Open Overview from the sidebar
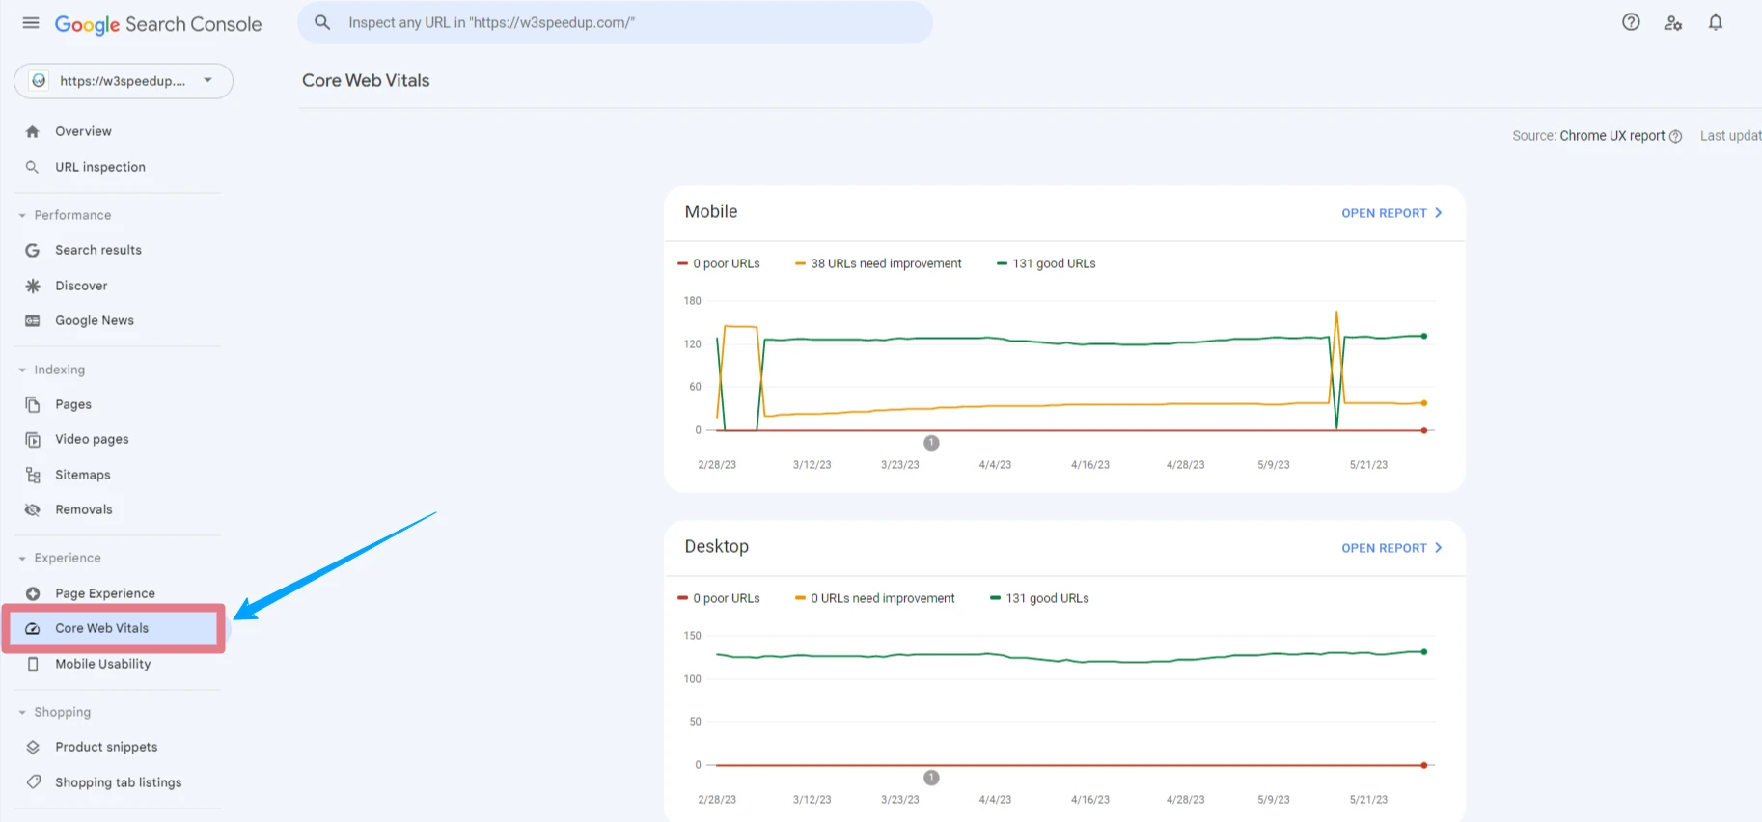Screen dimensions: 1762x822 (x=83, y=131)
